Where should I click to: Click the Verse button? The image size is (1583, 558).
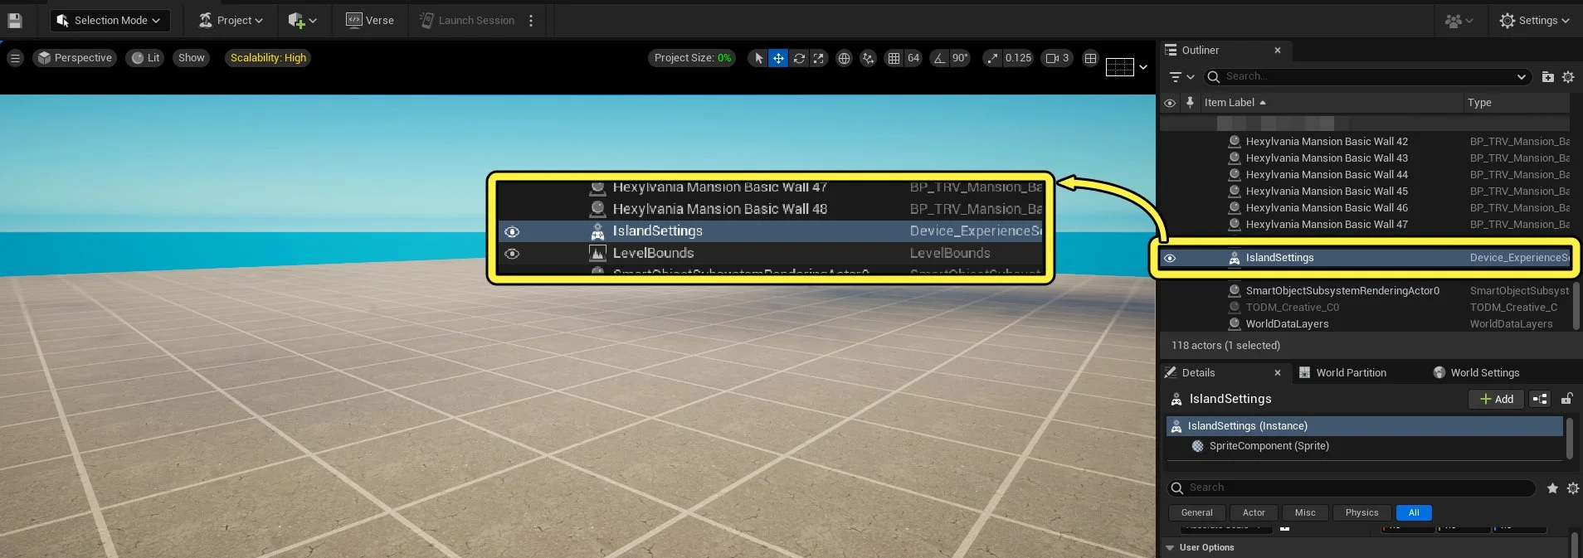click(x=370, y=21)
